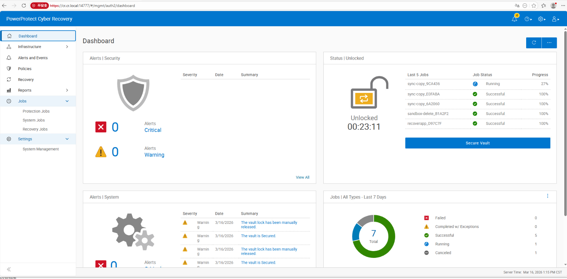
Task: Click the recoverapp_D97C7F job row
Action: [477, 124]
